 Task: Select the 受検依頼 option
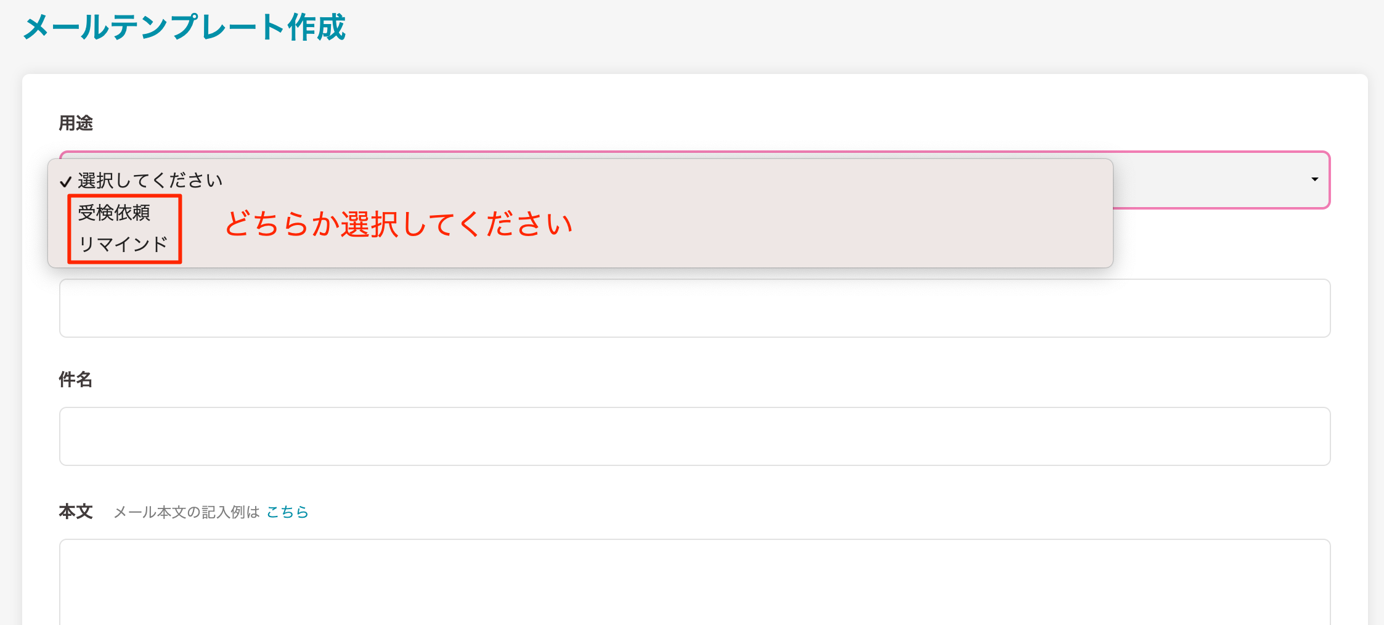[x=115, y=213]
